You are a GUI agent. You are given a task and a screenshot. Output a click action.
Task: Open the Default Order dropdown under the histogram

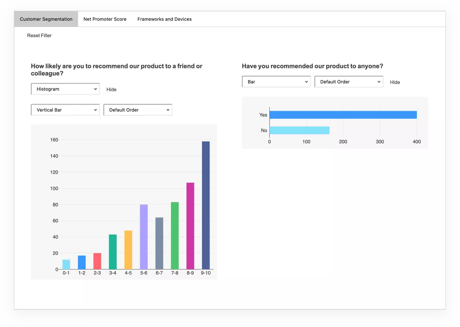(x=137, y=109)
